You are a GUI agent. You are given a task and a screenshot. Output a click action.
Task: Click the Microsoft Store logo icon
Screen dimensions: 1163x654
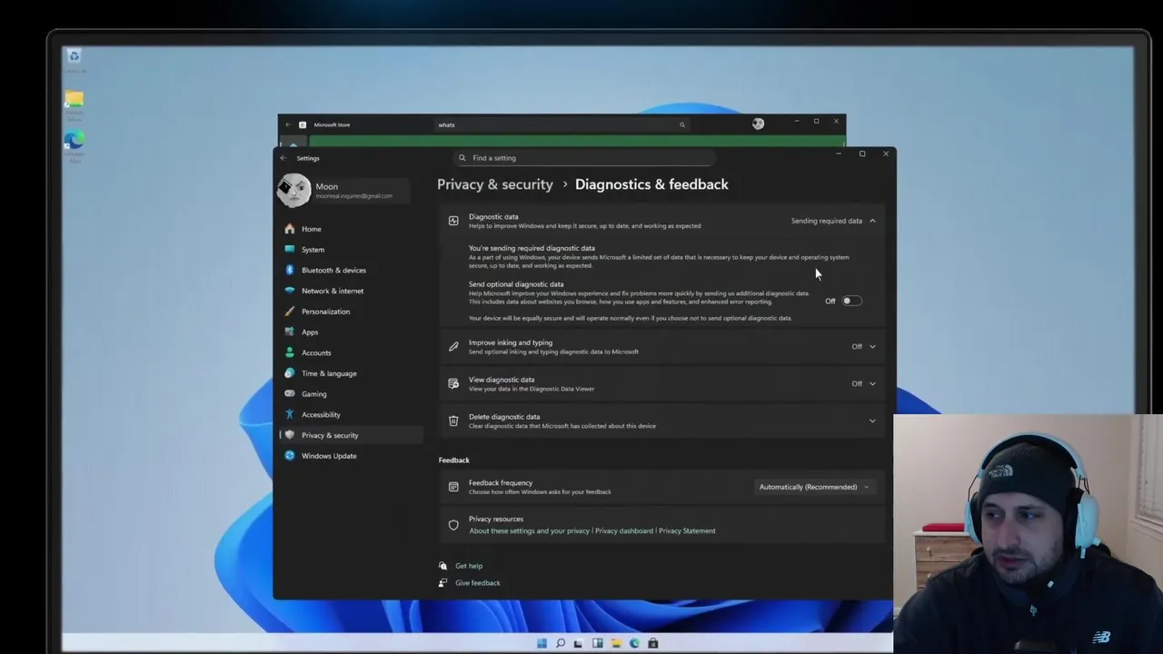click(303, 124)
